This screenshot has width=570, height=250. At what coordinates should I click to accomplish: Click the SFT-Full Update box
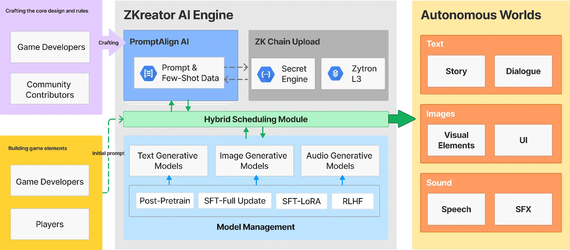[234, 201]
